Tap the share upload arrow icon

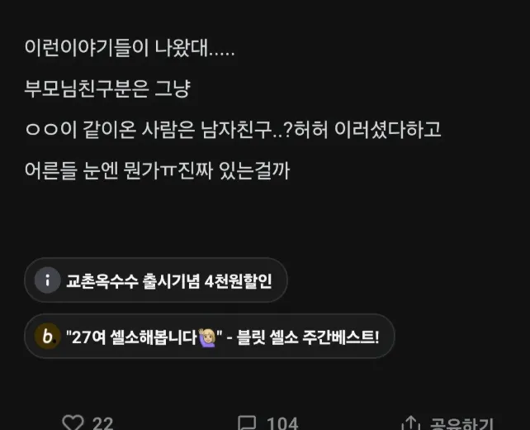(x=410, y=423)
